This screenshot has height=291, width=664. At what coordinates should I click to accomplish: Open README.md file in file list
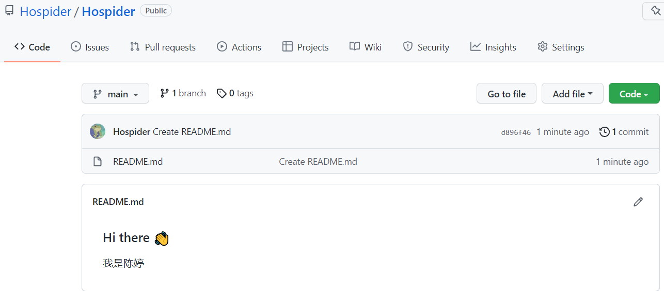coord(138,162)
